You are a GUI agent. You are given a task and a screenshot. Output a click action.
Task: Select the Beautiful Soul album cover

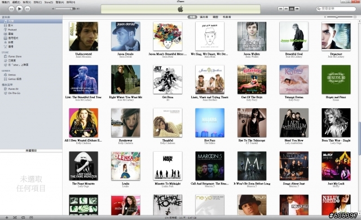coord(294,36)
